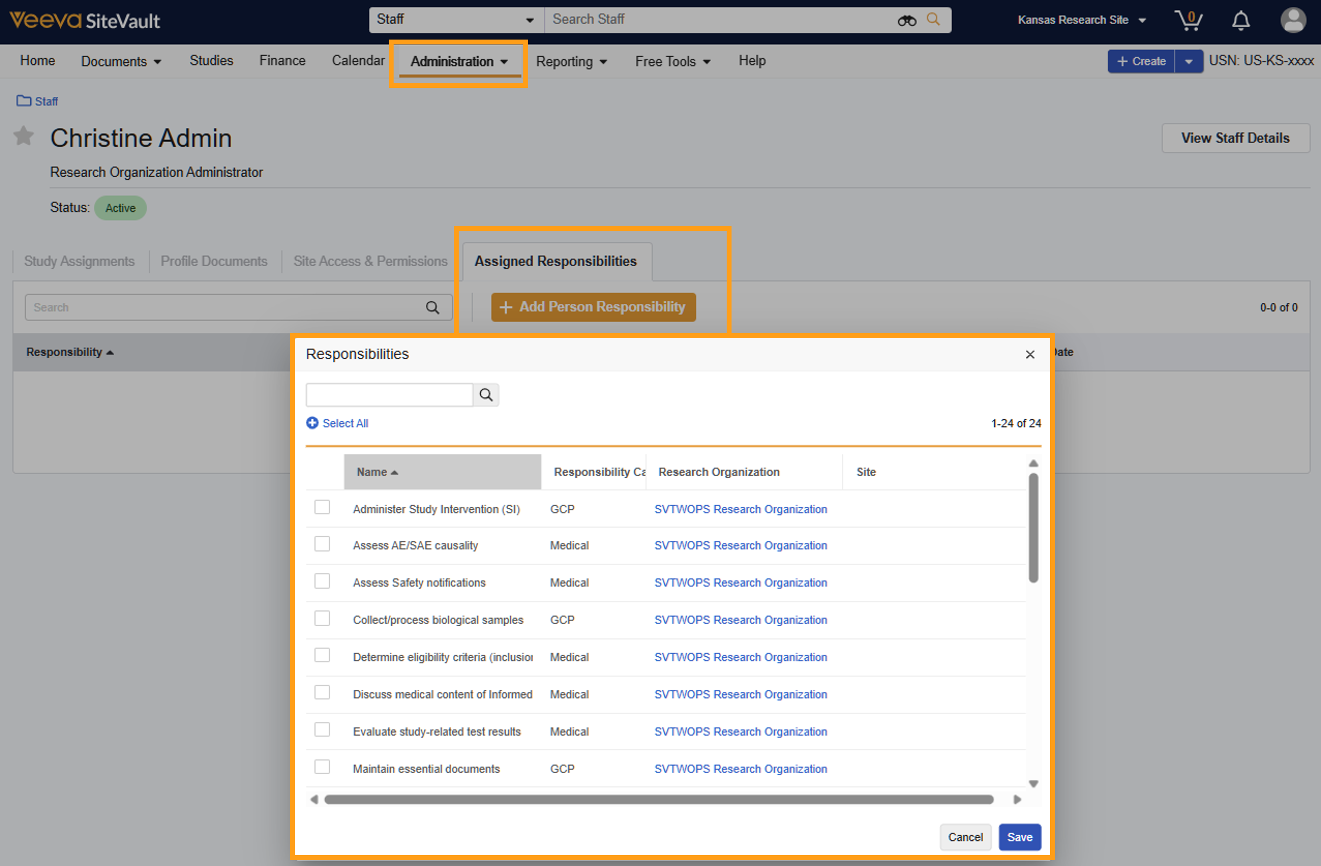Click the Select All plus icon
This screenshot has height=866, width=1321.
pyautogui.click(x=312, y=423)
